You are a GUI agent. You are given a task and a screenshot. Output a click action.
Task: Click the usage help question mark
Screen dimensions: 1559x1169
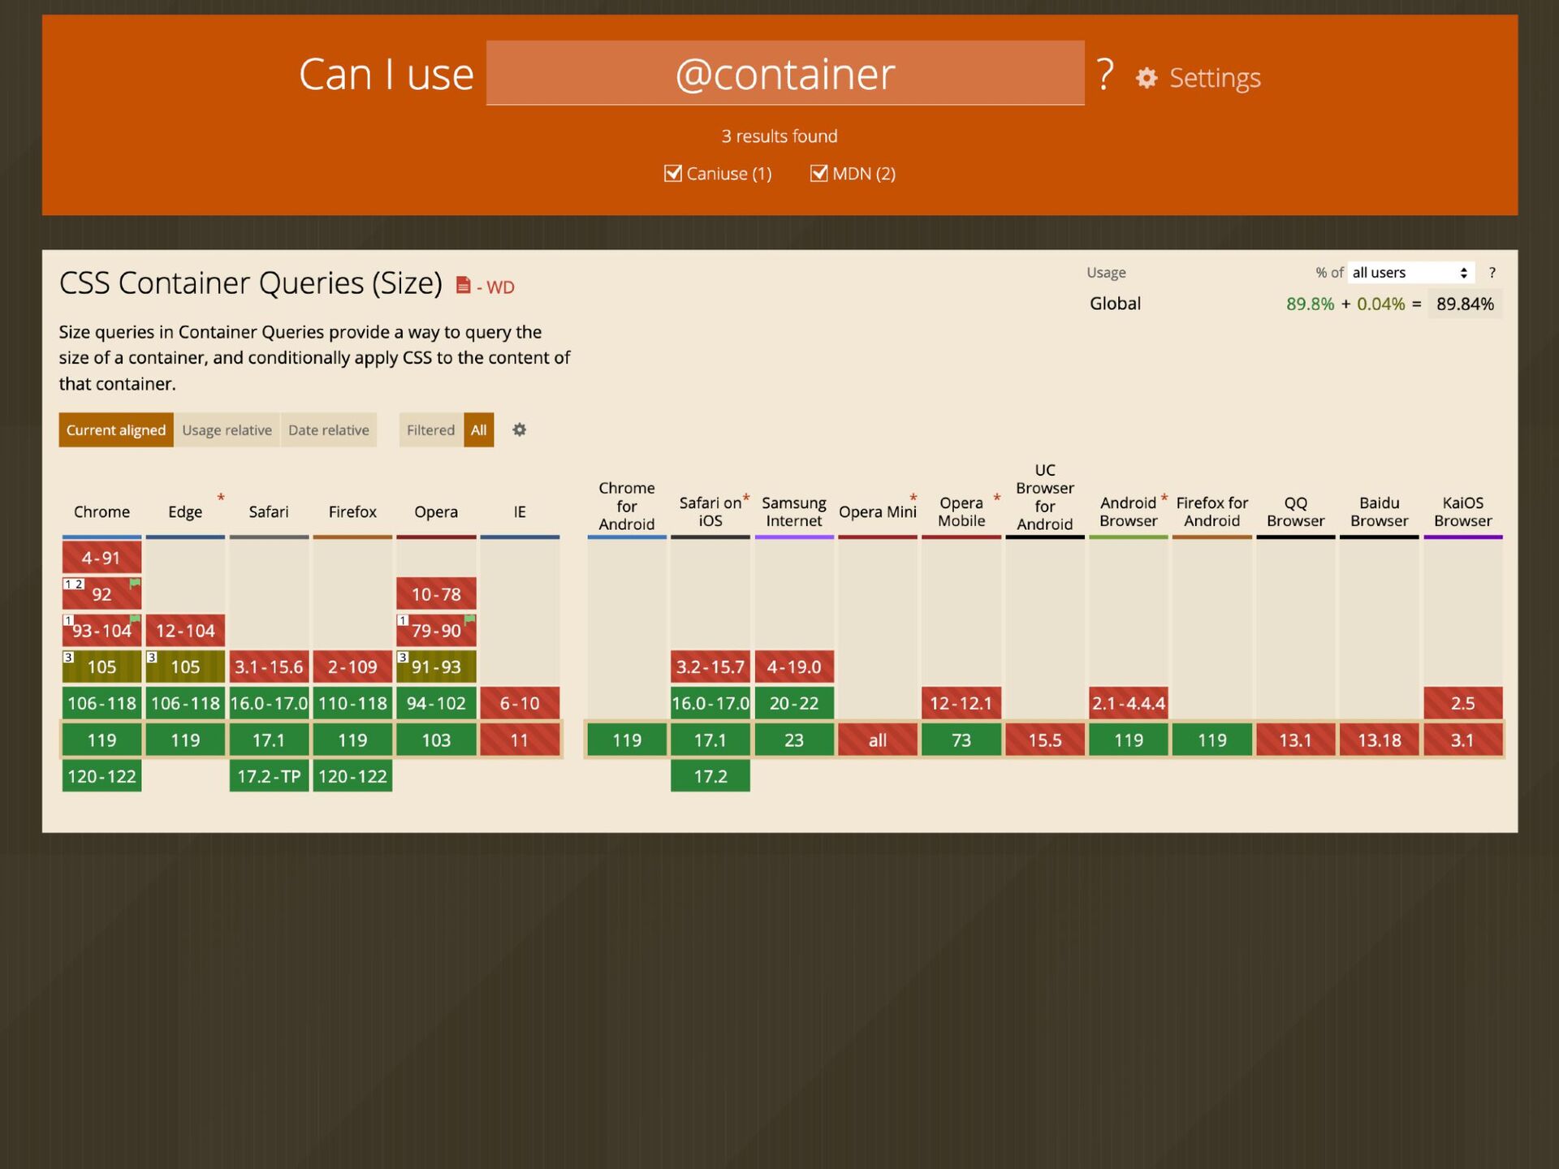[x=1492, y=273]
